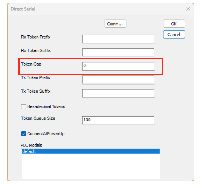Click the 'Rx Token Prefix' label
Screen dimensions: 202x188
point(36,37)
